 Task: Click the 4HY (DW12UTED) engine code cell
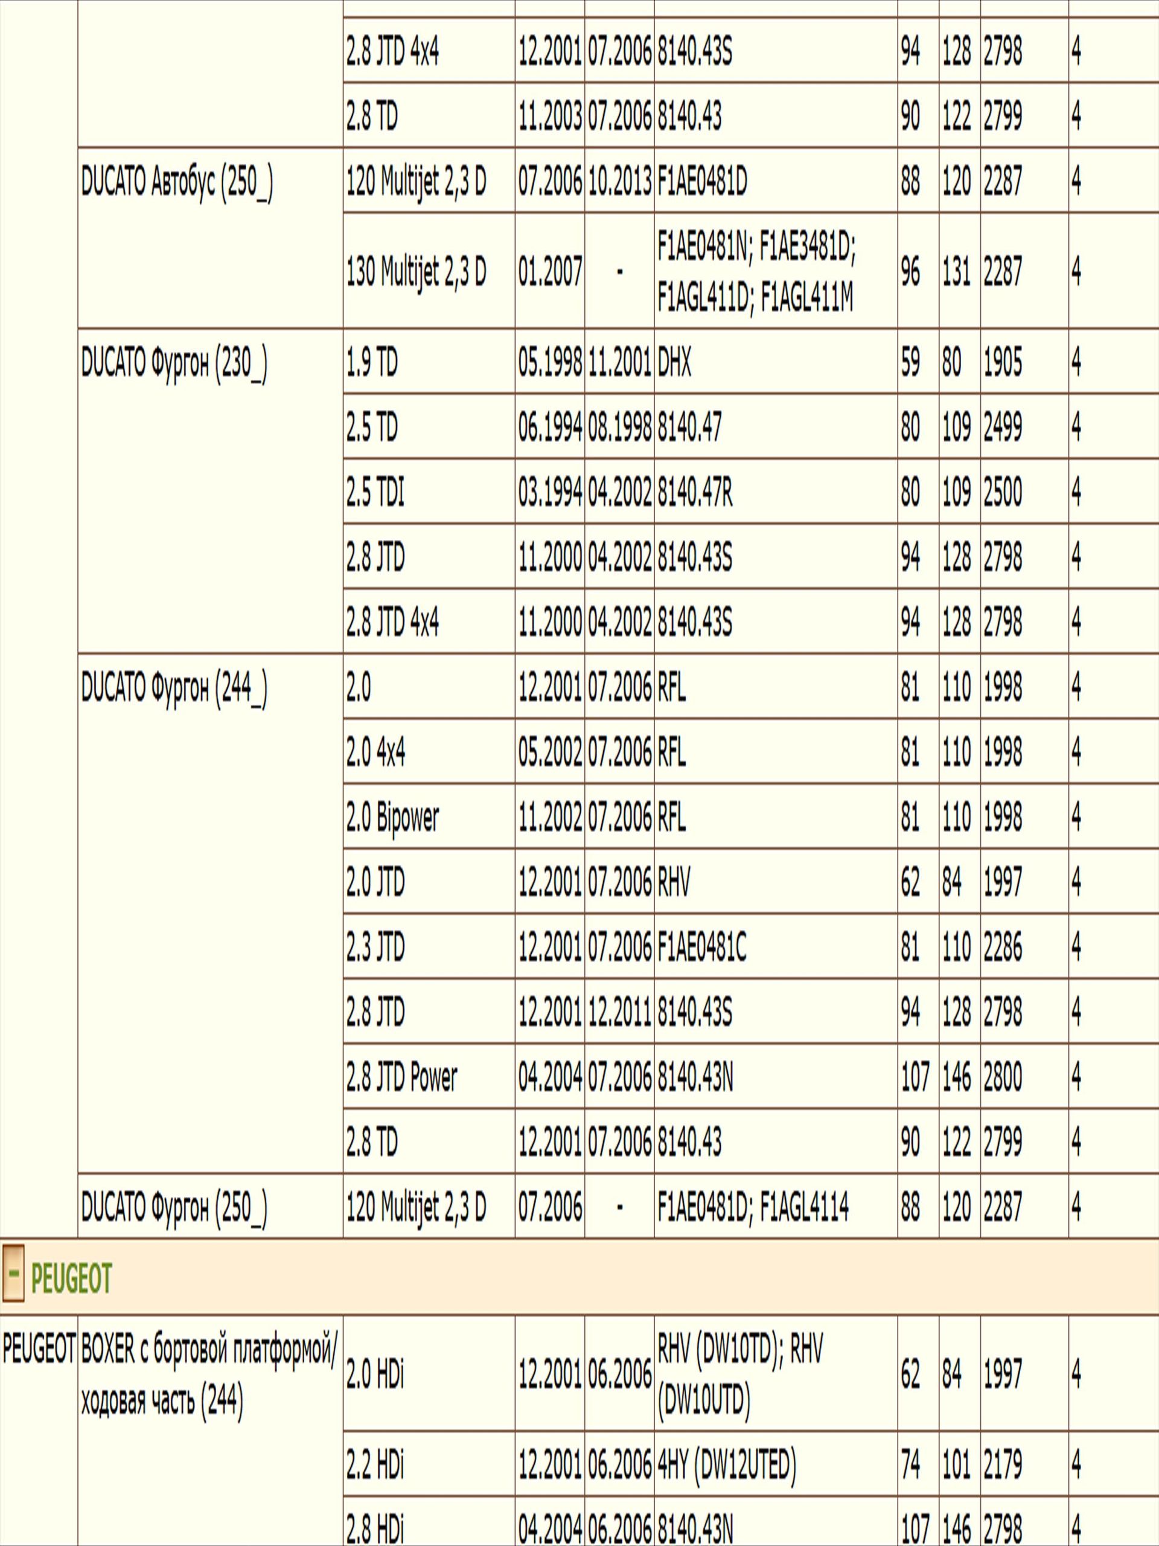pyautogui.click(x=776, y=1463)
